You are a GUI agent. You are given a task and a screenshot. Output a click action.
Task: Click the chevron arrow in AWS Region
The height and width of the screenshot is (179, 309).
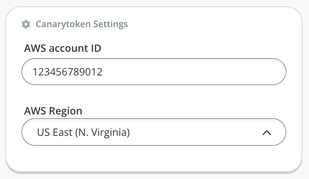coord(266,133)
